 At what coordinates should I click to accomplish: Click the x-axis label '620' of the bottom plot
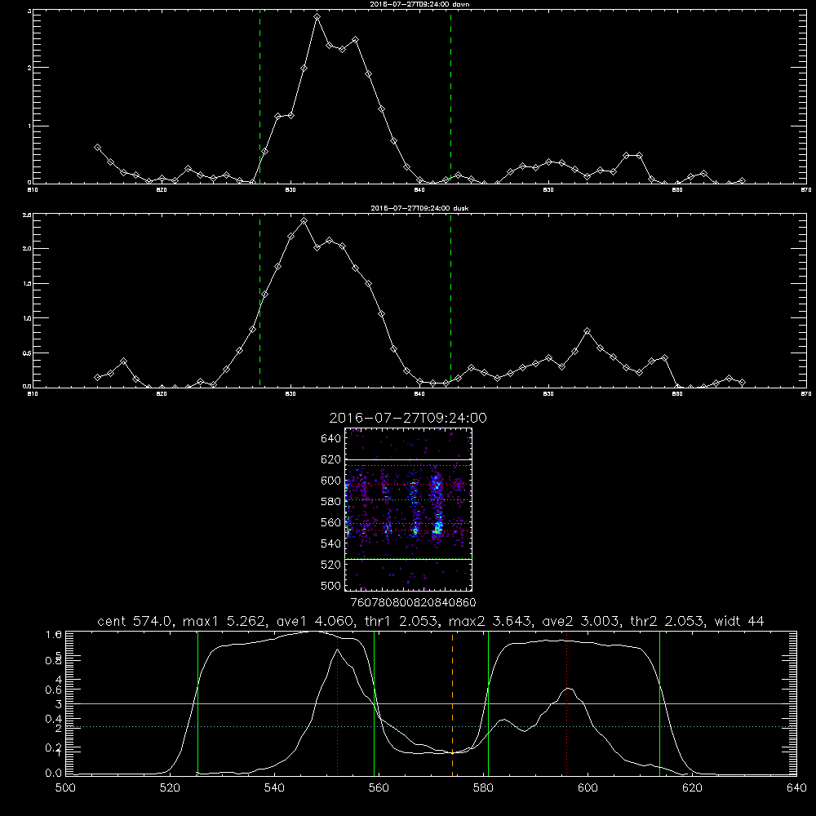(x=692, y=788)
